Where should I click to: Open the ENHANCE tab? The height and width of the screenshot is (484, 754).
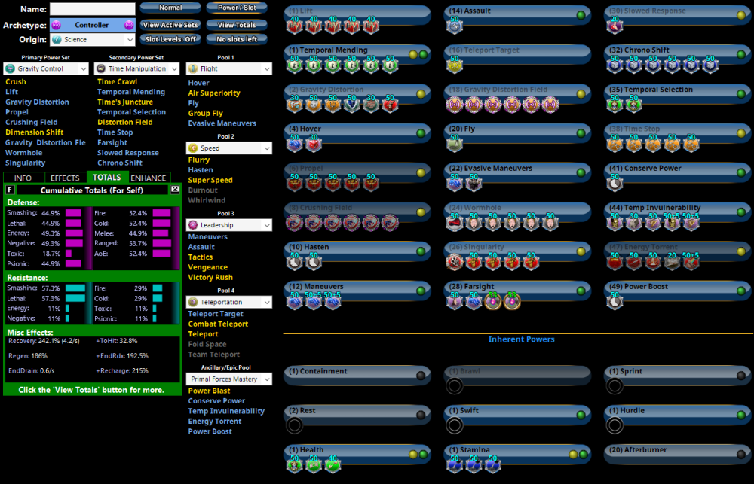[149, 178]
